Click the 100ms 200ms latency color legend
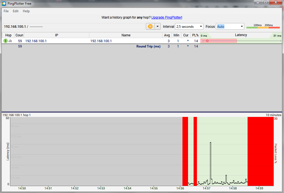The width and height of the screenshot is (284, 193). tap(263, 26)
